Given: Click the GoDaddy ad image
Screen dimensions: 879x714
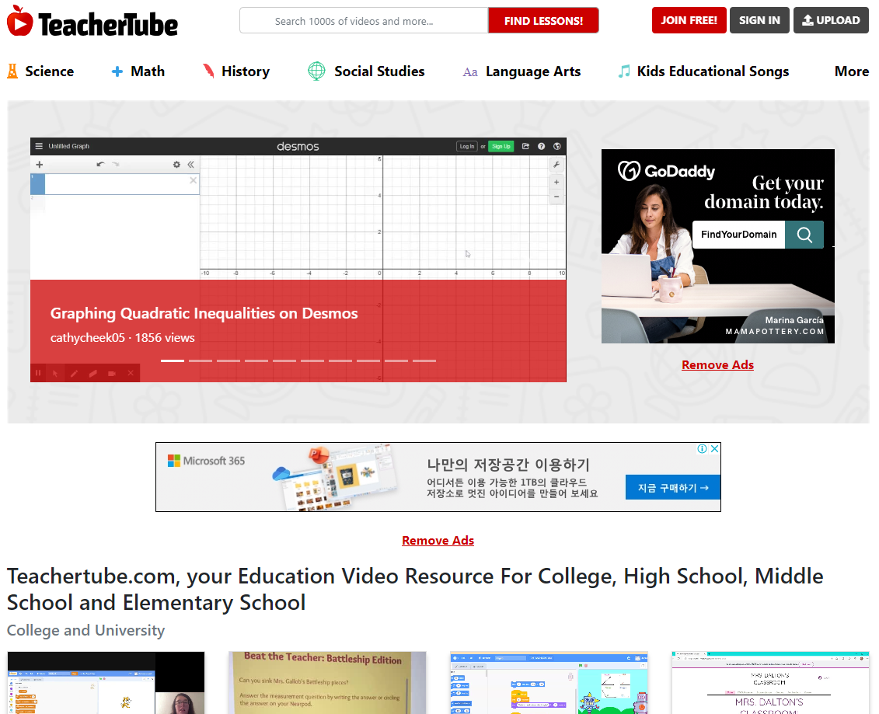Looking at the screenshot, I should (x=718, y=246).
